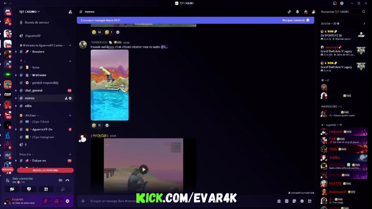Image resolution: width=372 pixels, height=209 pixels.
Task: Open microphone input options arrow
Action: [50, 201]
